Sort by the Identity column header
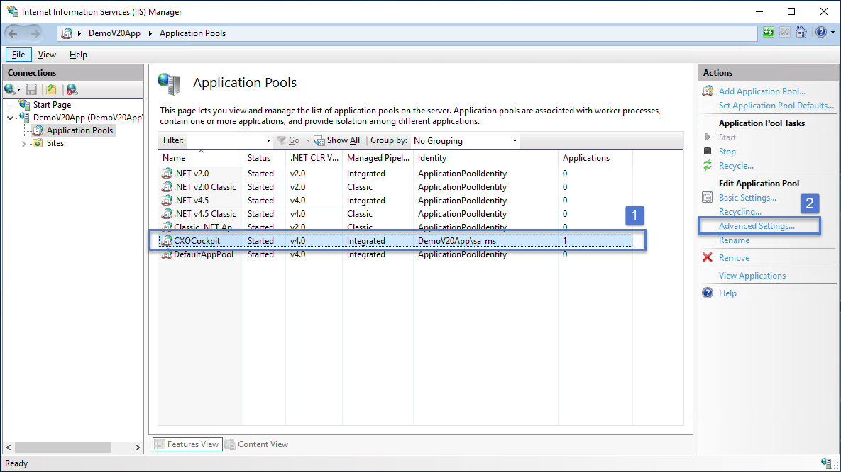 (485, 158)
